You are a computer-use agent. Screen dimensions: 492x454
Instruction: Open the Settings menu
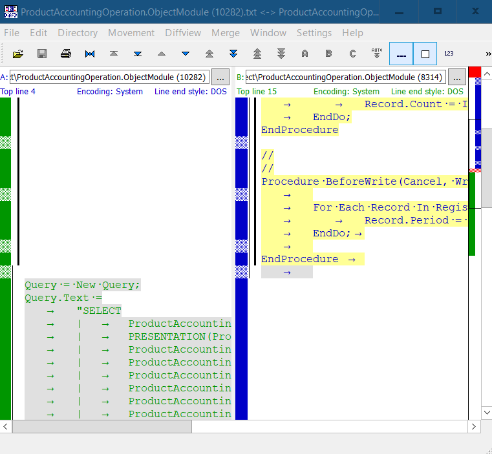[x=316, y=33]
